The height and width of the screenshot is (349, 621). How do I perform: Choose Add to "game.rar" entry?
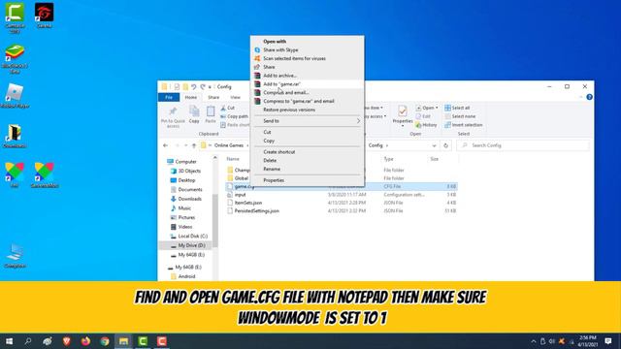coord(308,84)
